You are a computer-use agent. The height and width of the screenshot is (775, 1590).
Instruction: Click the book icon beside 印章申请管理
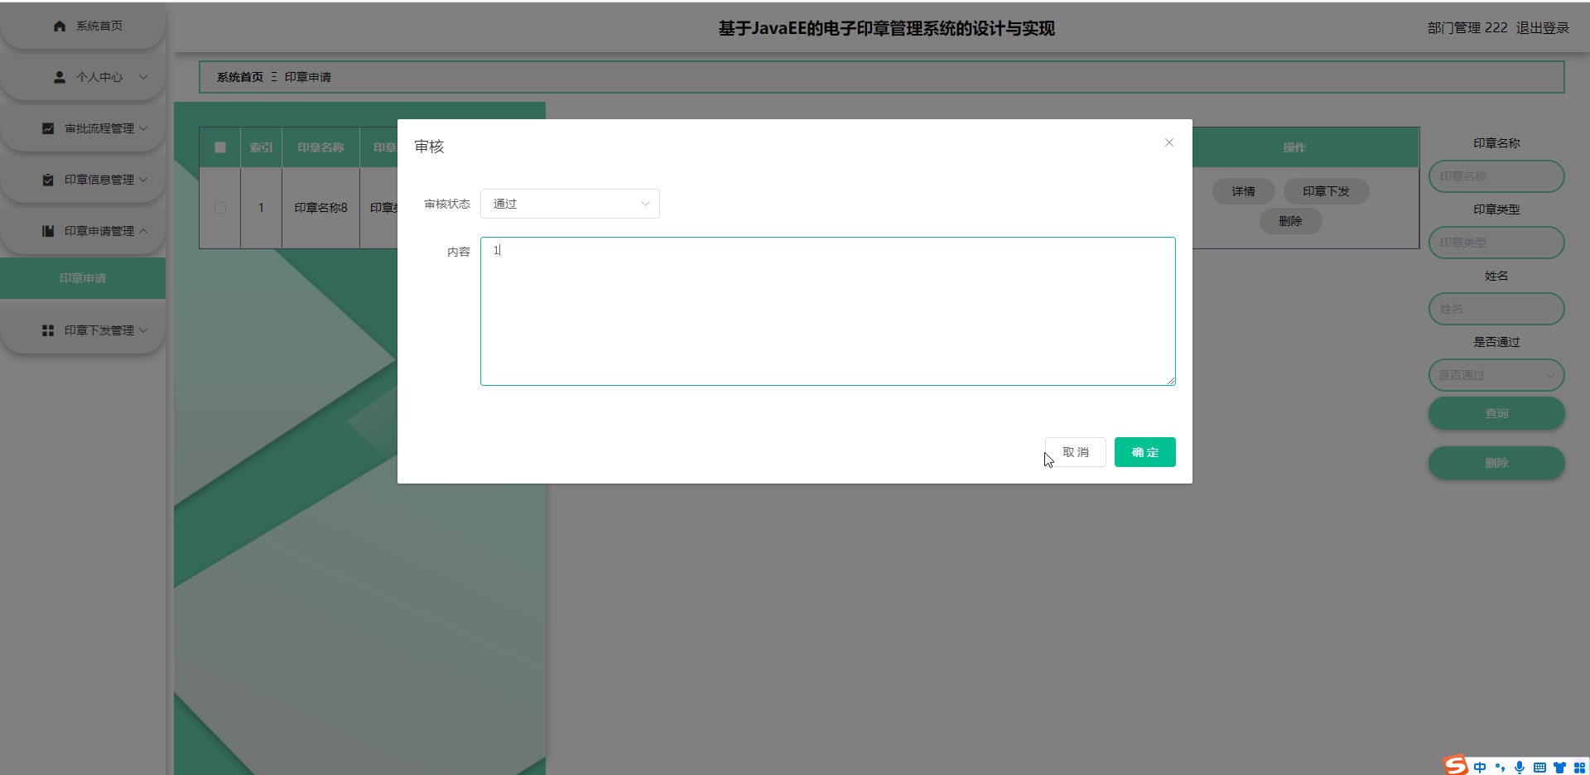(48, 231)
